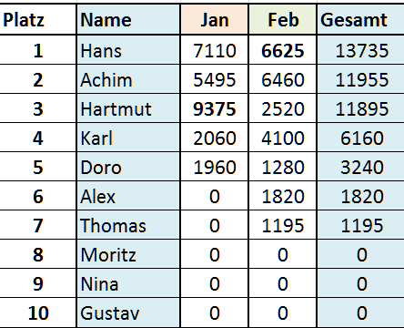Viewport: 404px width, 328px height.
Task: Select the Gesamt header cell
Action: point(361,20)
